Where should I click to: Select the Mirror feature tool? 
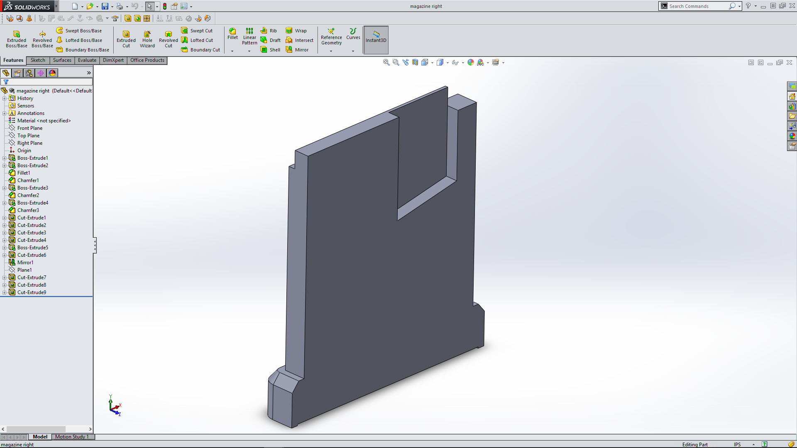click(289, 50)
